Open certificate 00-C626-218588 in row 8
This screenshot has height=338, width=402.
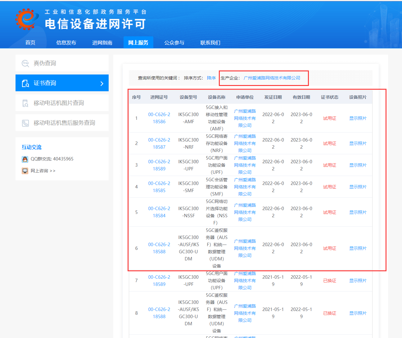coord(159,313)
